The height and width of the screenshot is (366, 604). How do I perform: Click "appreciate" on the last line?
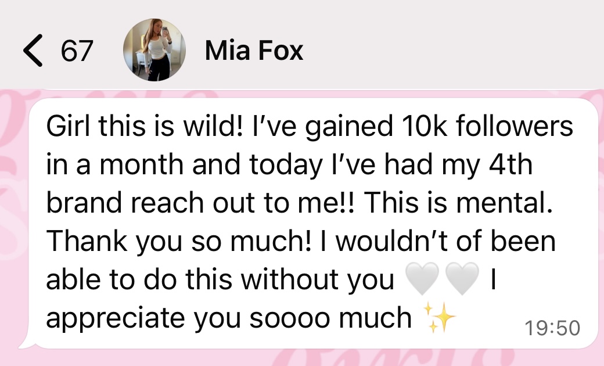(x=115, y=318)
